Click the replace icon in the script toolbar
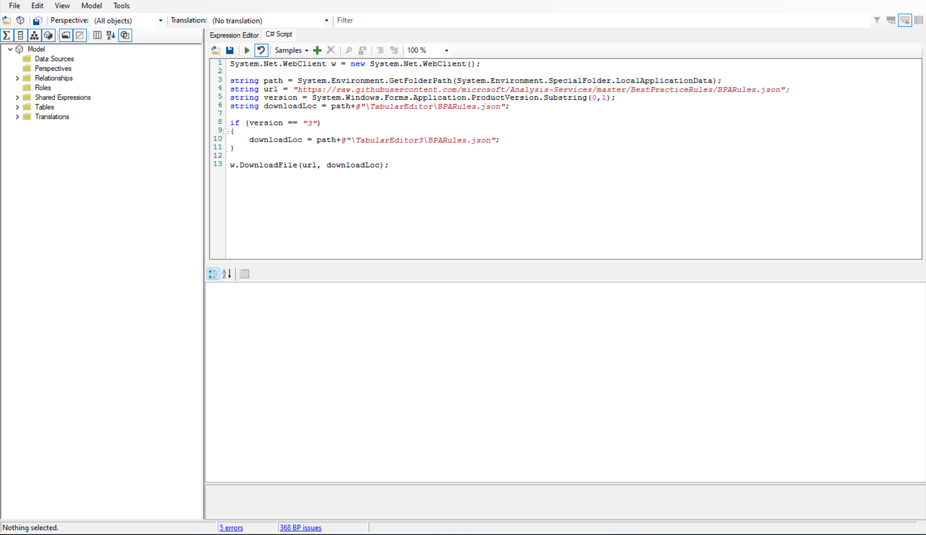 (362, 50)
